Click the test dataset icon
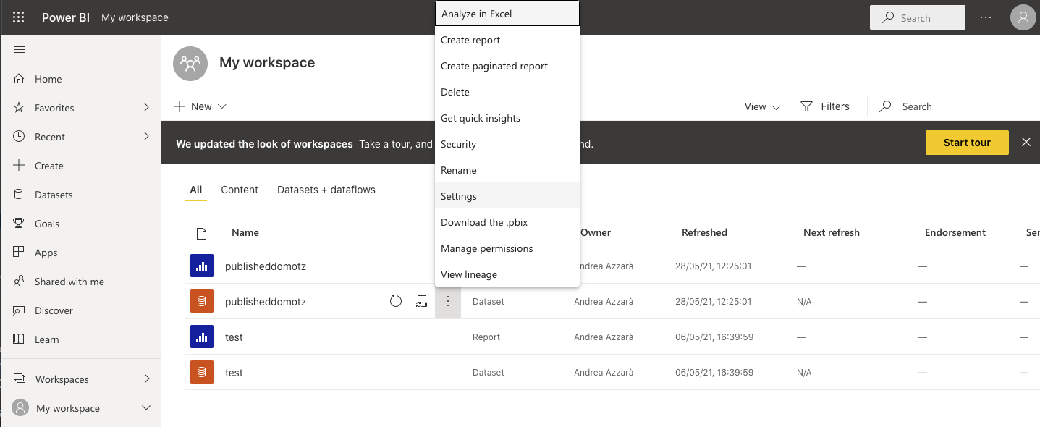Viewport: 1040px width, 427px height. pyautogui.click(x=202, y=372)
